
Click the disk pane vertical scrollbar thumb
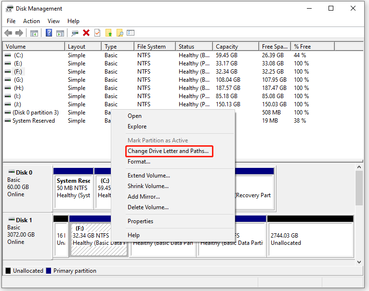tap(359, 188)
